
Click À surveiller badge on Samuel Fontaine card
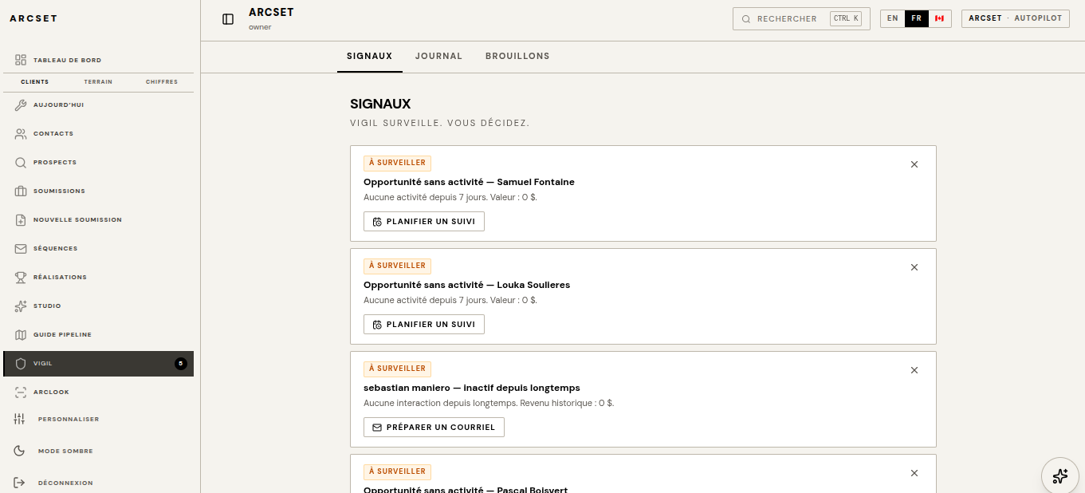coord(397,163)
